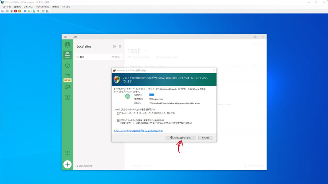This screenshot has height=184, width=328.
Task: Open the クリップボード(C) menu
Action: pos(43,7)
